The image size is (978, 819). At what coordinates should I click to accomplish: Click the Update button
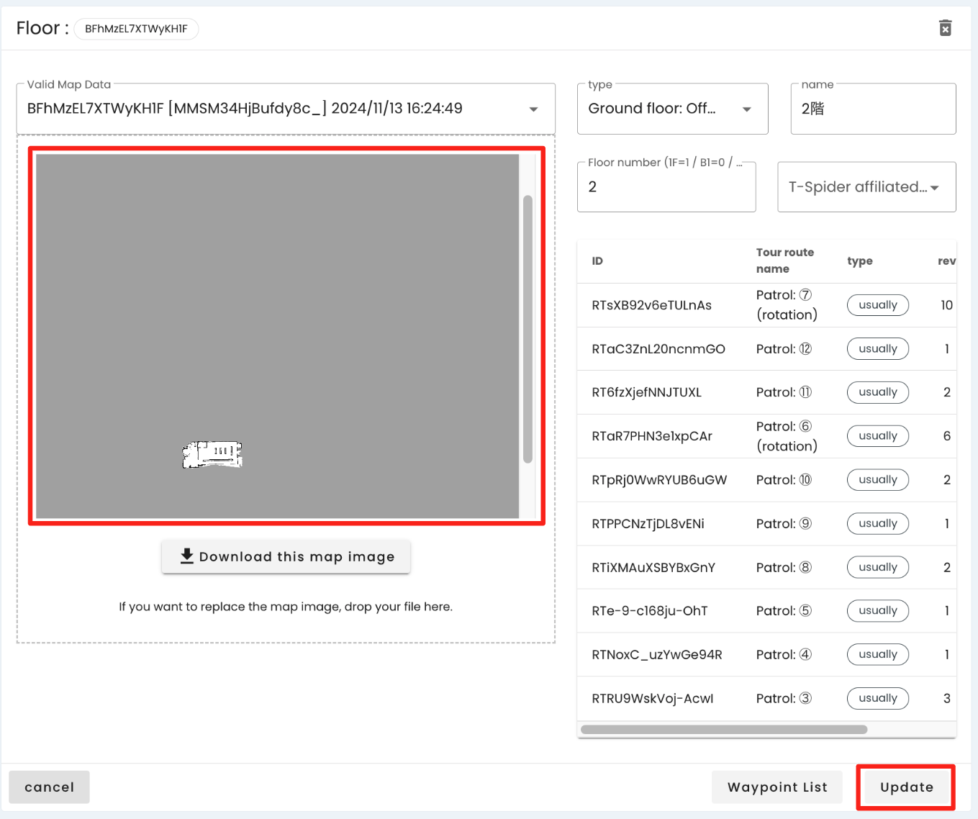906,787
